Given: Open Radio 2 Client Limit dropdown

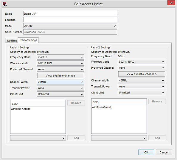Looking at the screenshot, I should click(x=142, y=93).
